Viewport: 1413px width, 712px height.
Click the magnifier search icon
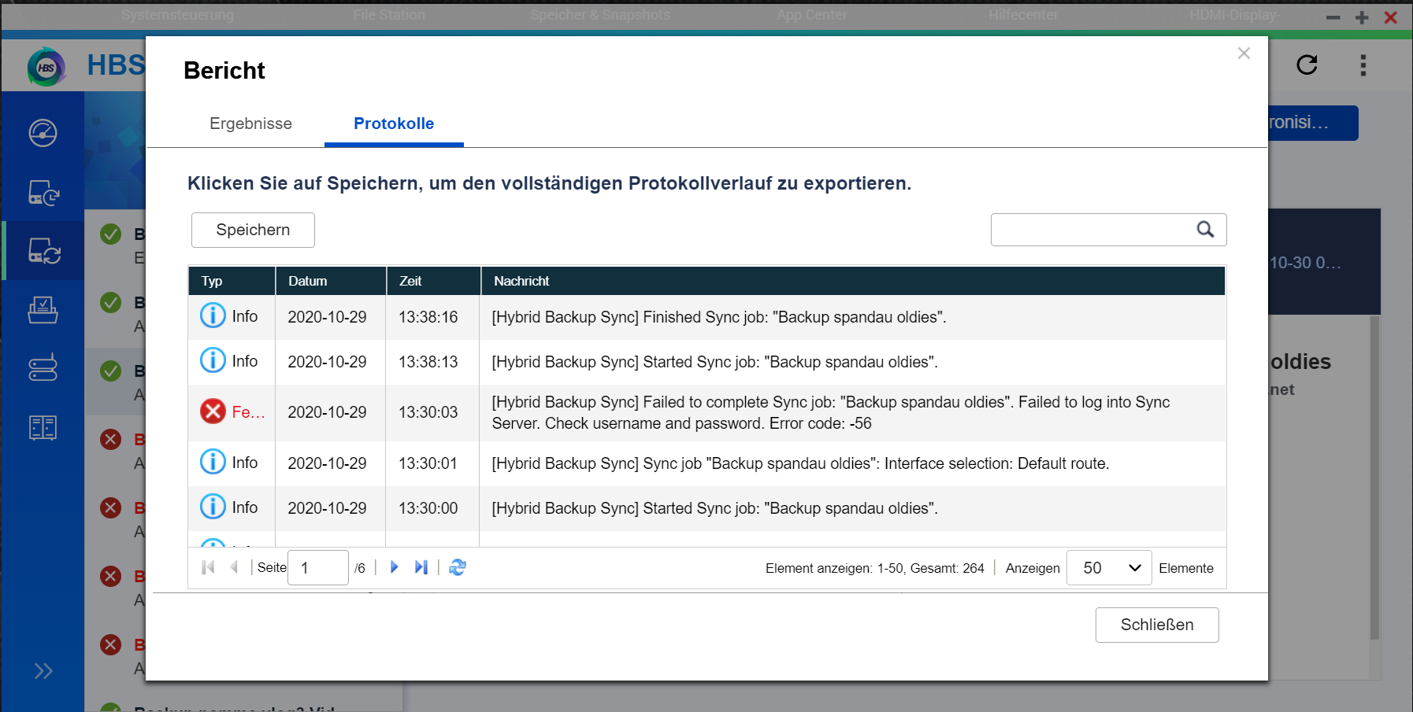click(1205, 229)
